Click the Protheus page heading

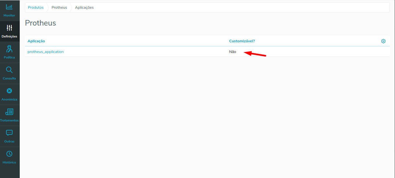point(40,23)
